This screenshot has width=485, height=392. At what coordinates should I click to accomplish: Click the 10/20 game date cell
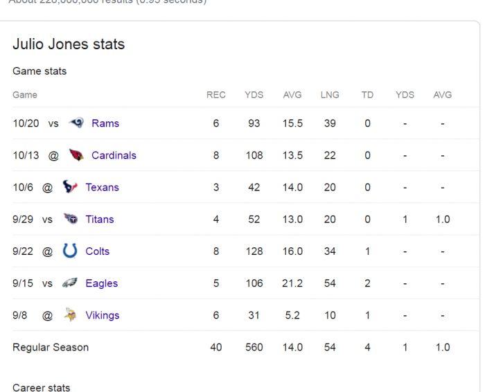[x=26, y=123]
